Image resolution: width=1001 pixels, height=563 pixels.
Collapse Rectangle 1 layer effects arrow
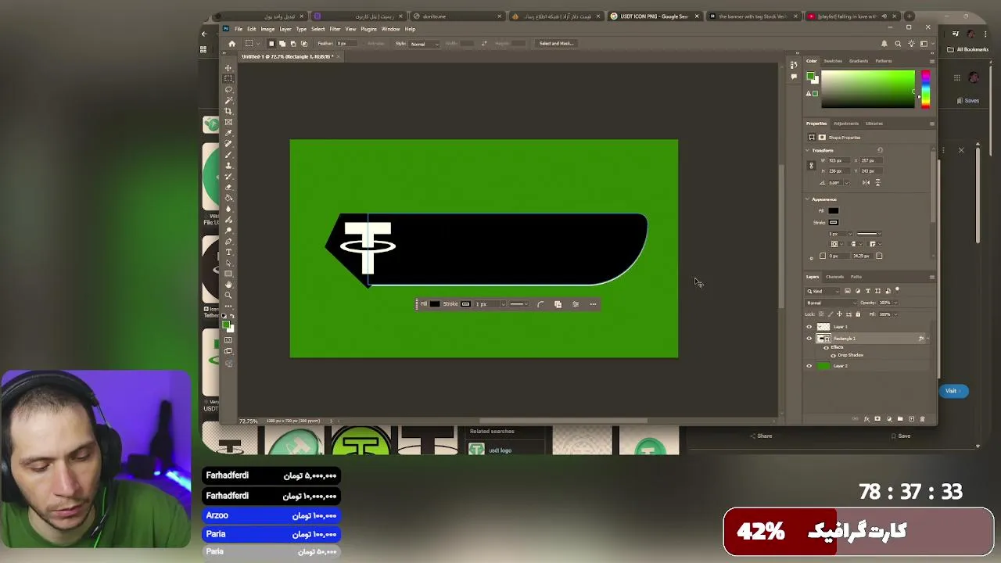coord(928,339)
